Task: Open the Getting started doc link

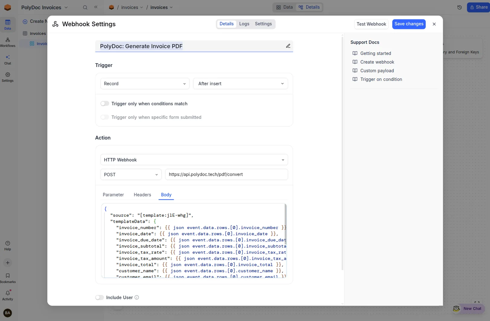Action: [x=376, y=53]
